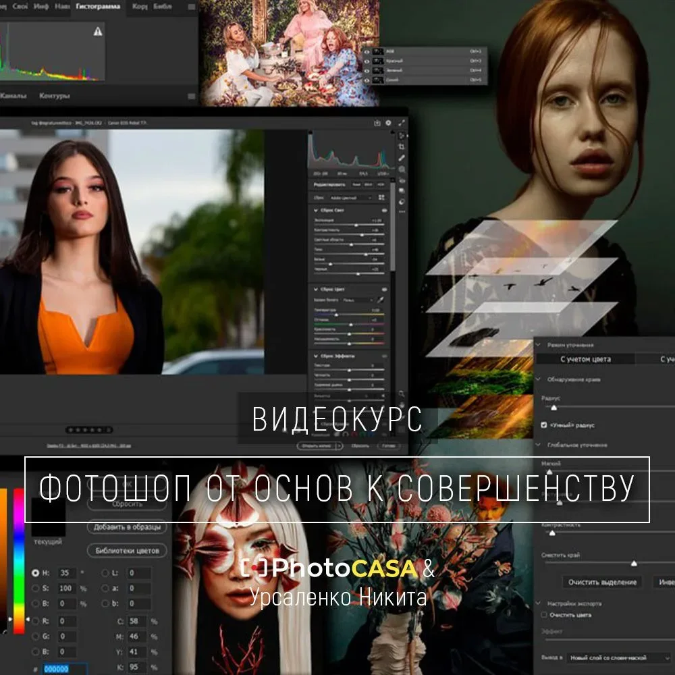Click the histogram warning triangle icon
Viewport: 675px width, 675px height.
coord(98,32)
